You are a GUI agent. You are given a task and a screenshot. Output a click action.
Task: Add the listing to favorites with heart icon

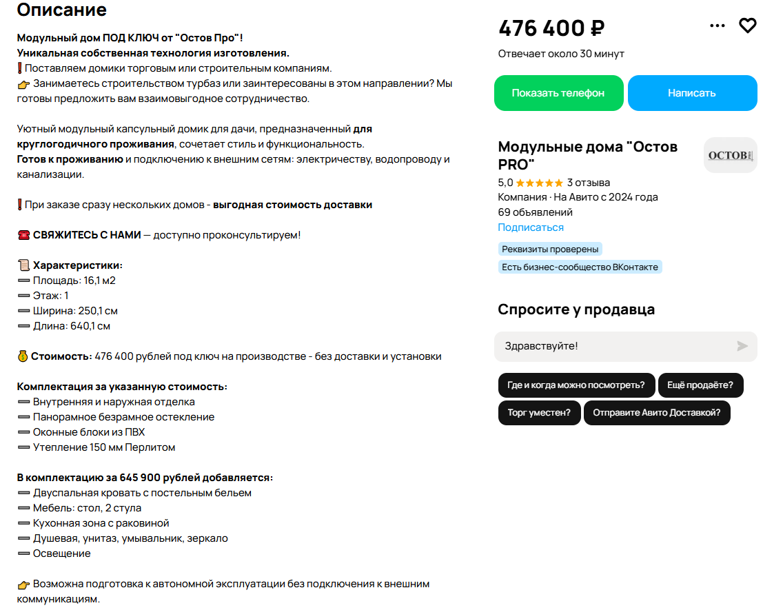[x=748, y=25]
